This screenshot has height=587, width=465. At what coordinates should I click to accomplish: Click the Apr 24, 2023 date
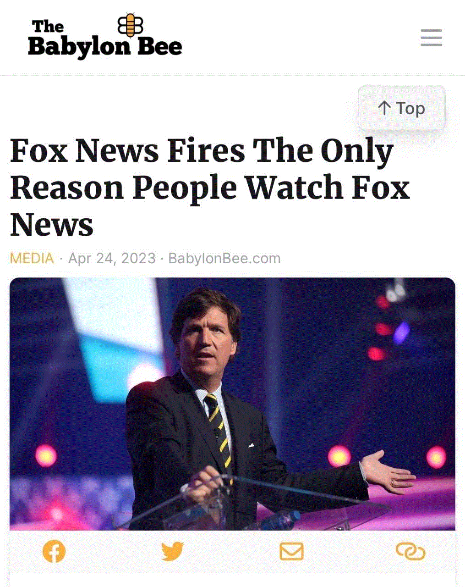112,258
